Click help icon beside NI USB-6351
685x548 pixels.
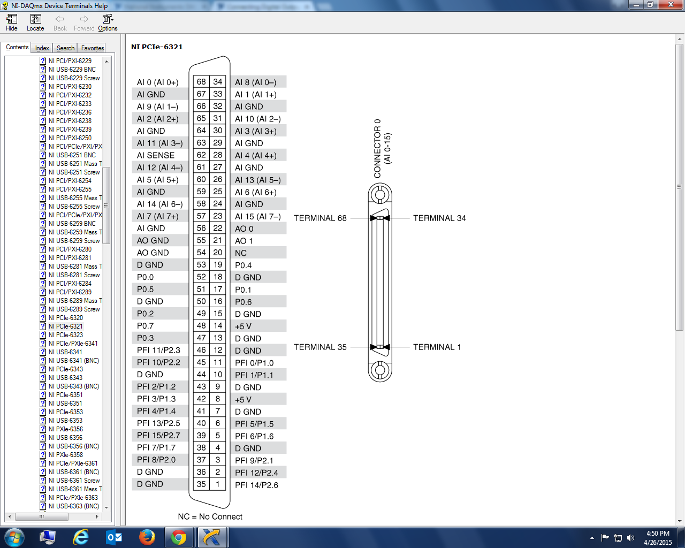pyautogui.click(x=43, y=404)
